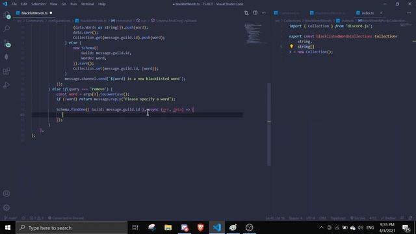Open the Run menu
This screenshot has width=416, height=234.
coord(73,4)
